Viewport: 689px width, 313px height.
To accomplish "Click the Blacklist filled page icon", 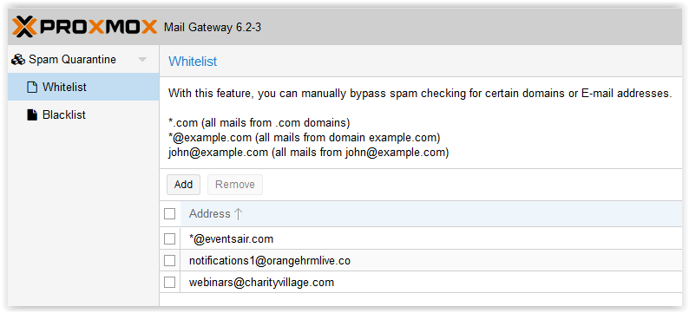I will tap(32, 115).
